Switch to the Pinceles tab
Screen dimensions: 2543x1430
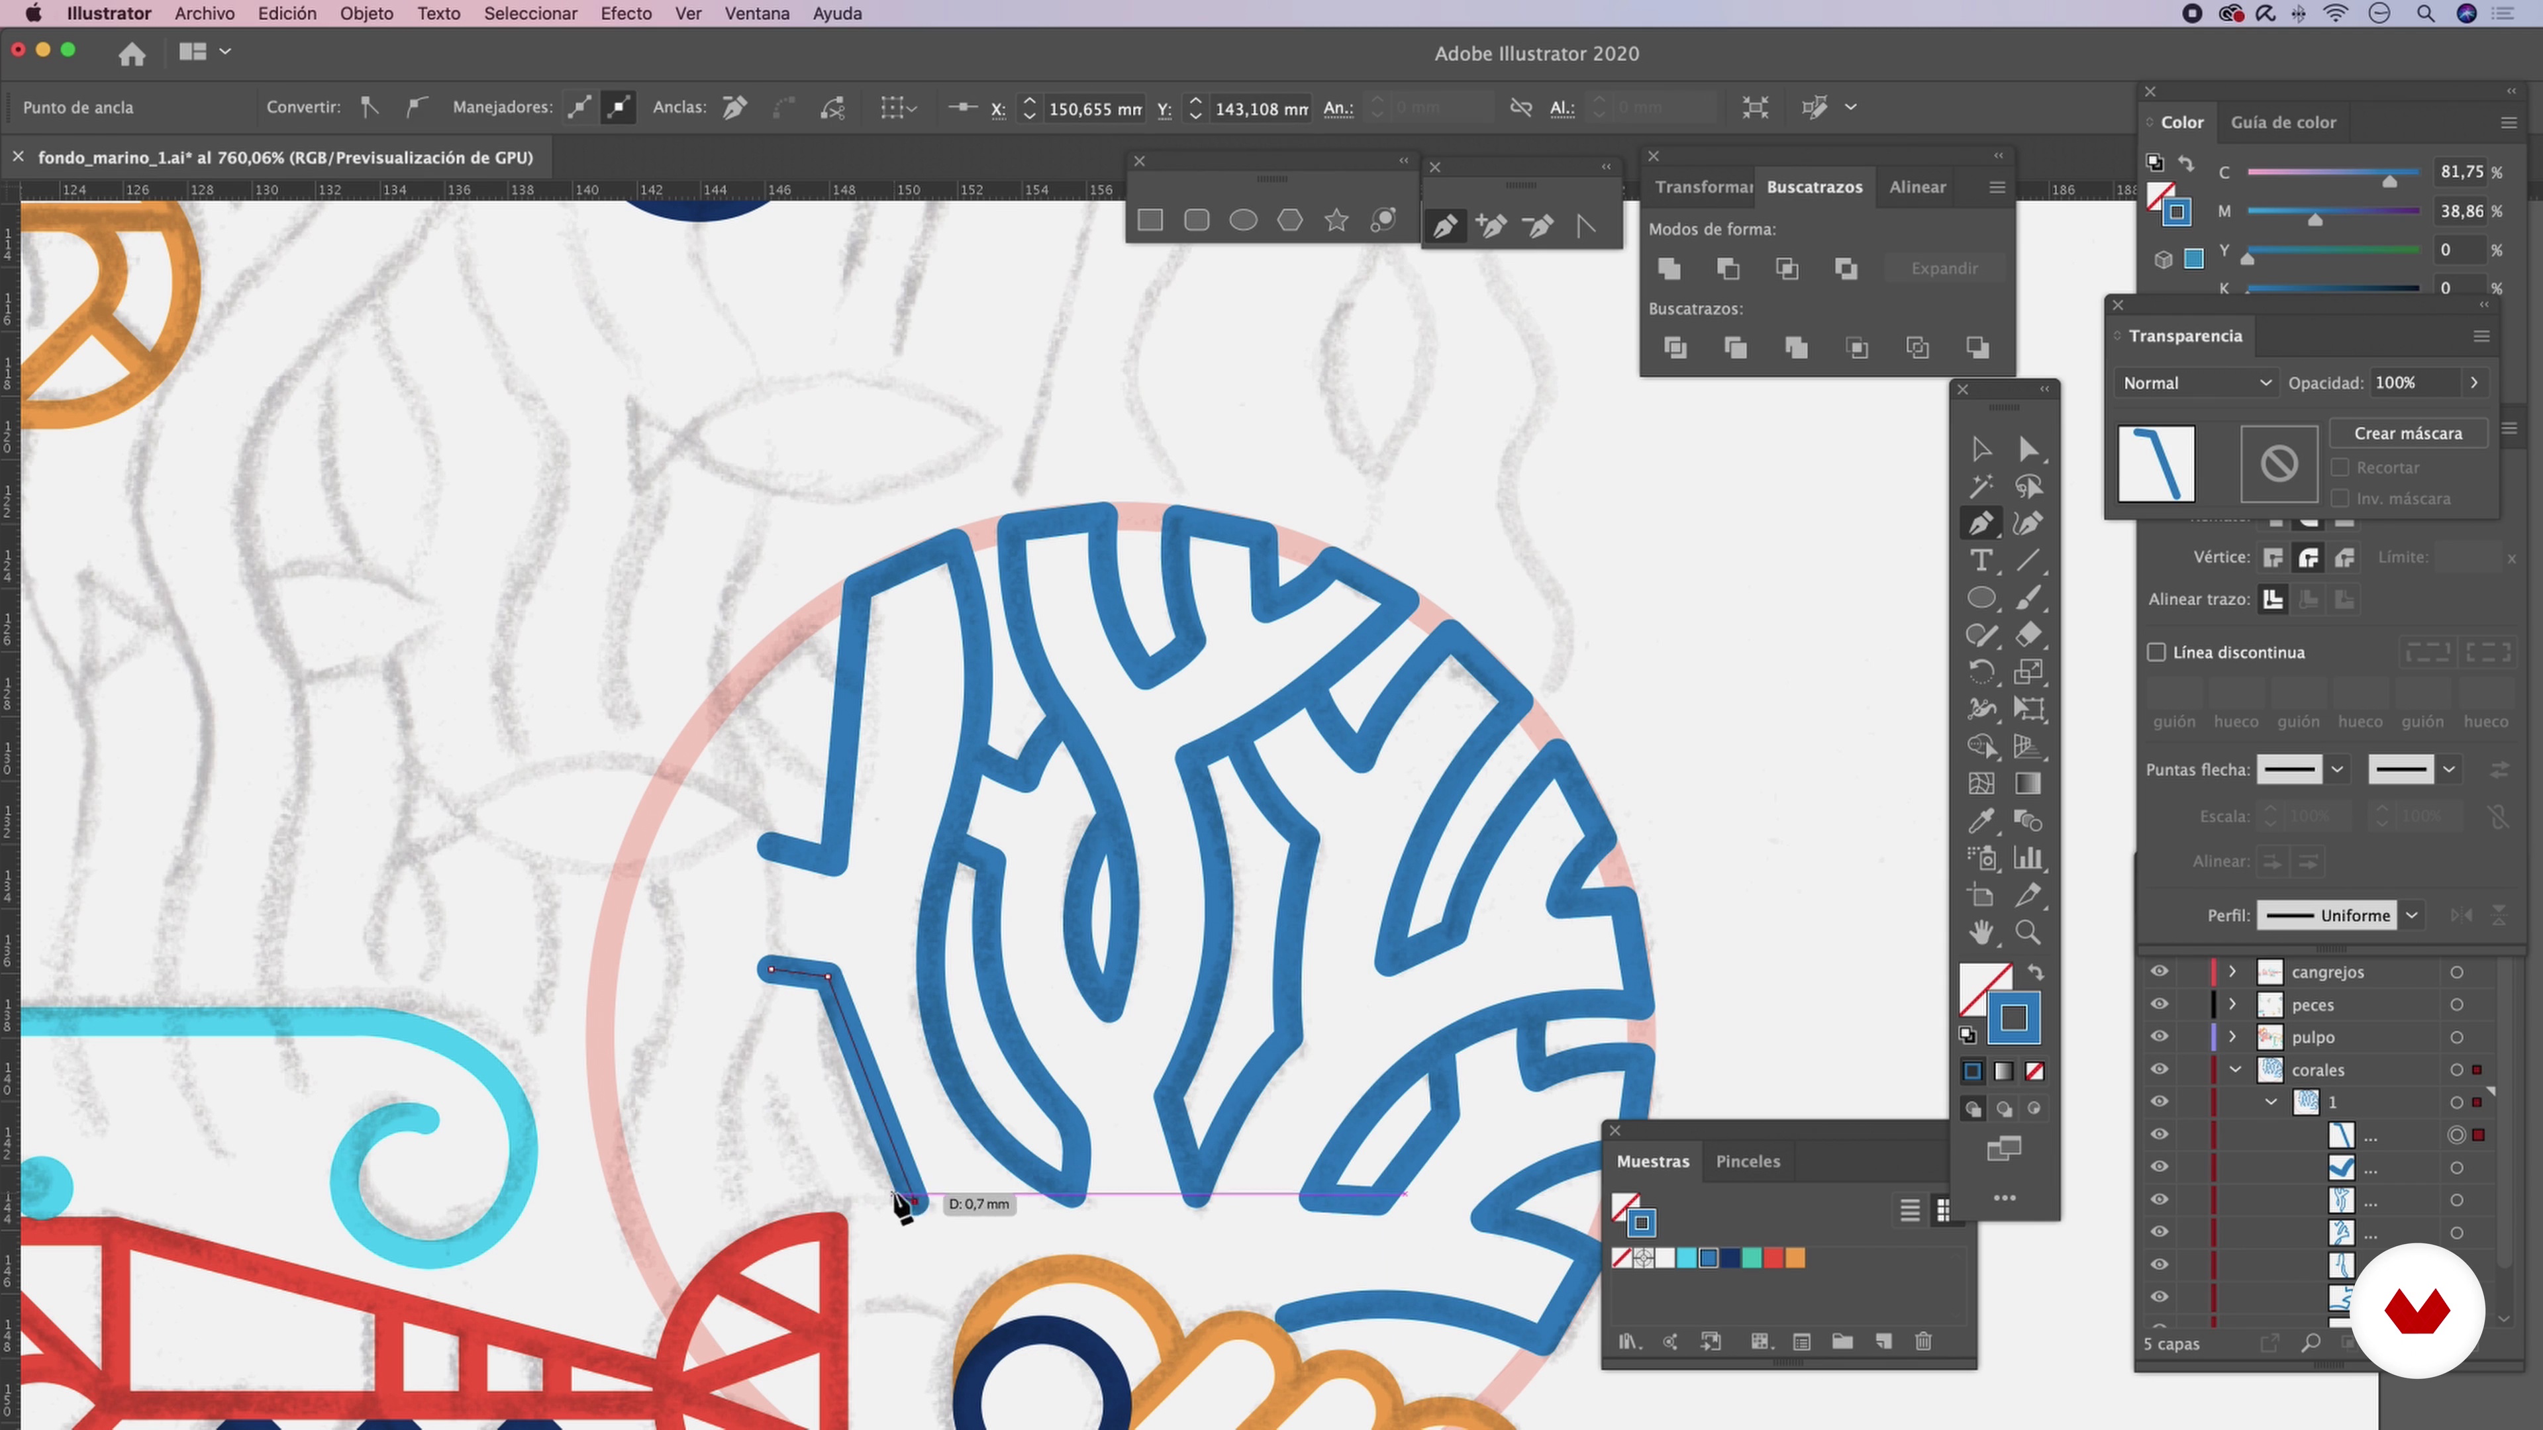click(x=1748, y=1162)
